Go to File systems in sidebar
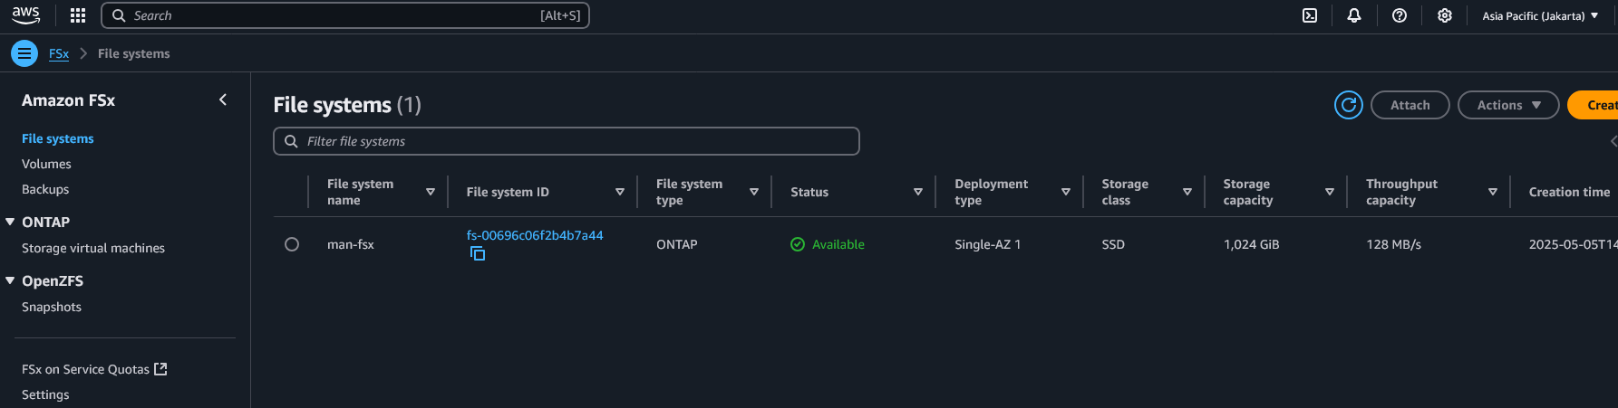 [x=58, y=138]
